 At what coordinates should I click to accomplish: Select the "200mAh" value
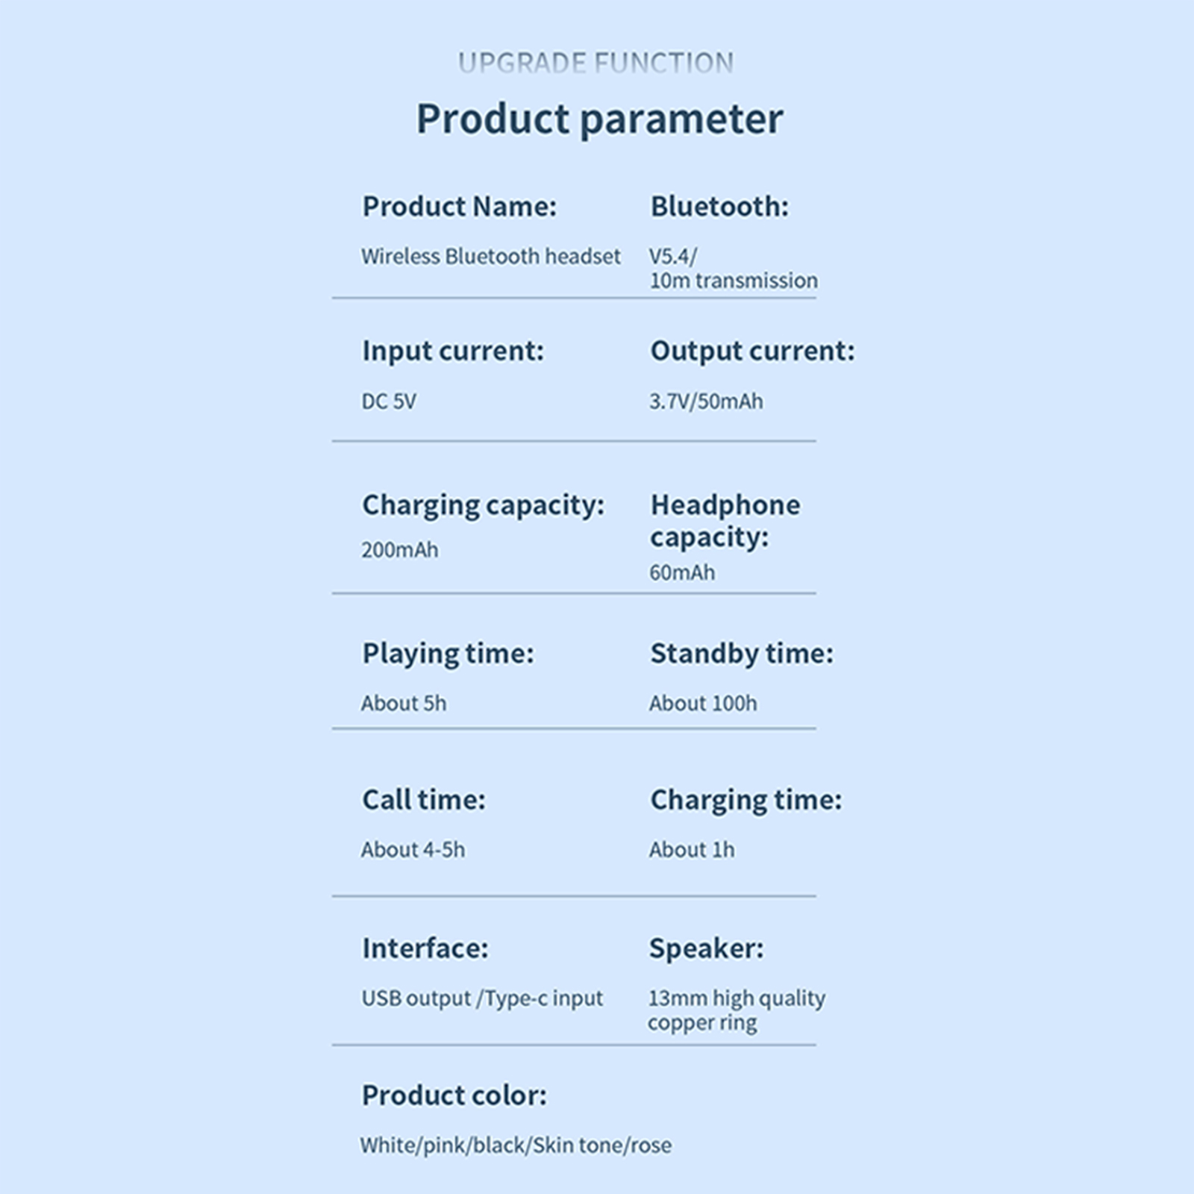click(x=400, y=550)
